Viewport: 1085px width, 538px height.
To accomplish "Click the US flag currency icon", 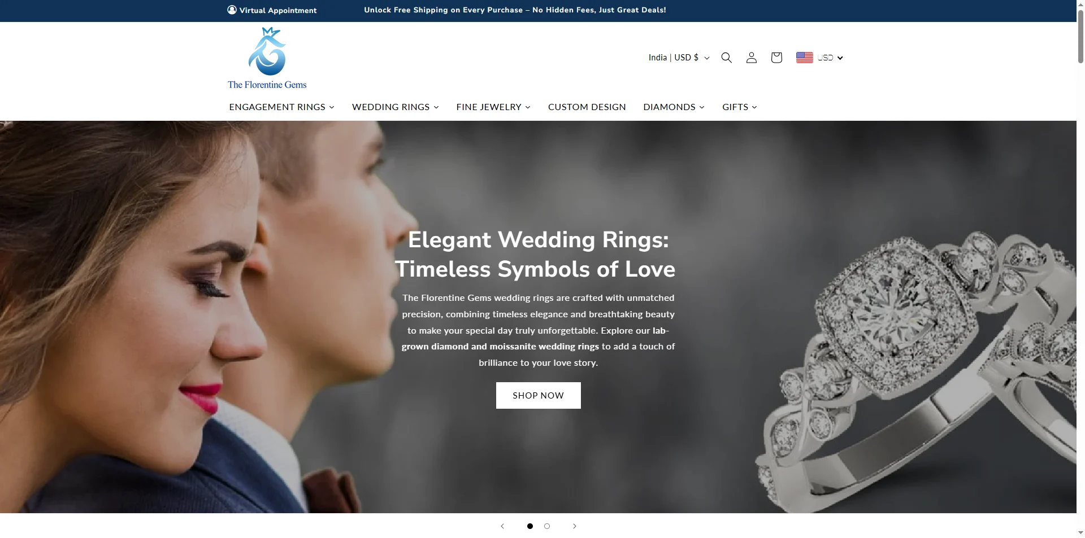I will click(x=805, y=58).
